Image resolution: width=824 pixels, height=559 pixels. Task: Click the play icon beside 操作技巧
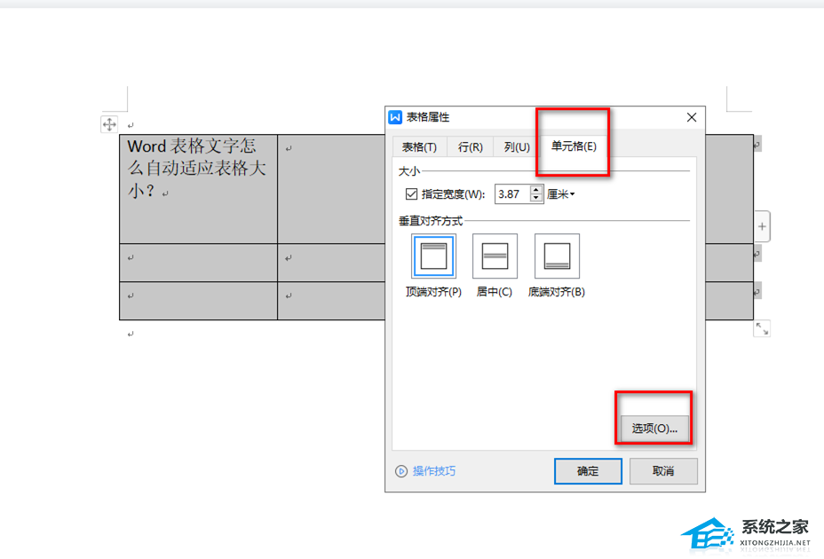coord(401,471)
